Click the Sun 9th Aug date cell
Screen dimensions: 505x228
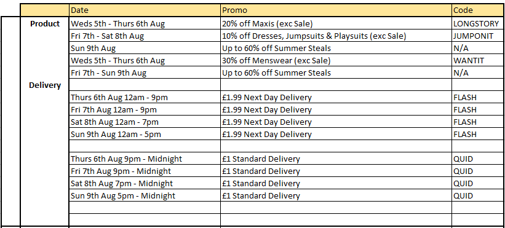(145, 48)
